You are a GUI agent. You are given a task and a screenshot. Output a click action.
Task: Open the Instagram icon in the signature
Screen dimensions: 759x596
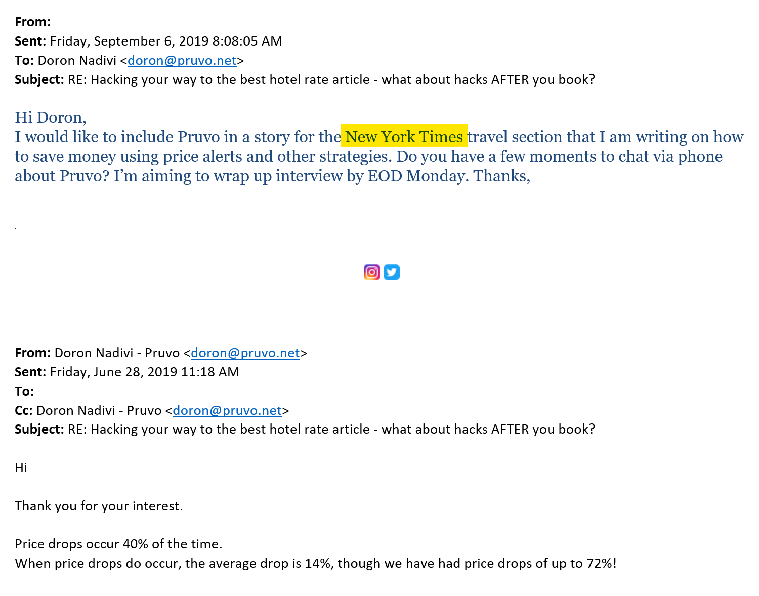[x=372, y=272]
